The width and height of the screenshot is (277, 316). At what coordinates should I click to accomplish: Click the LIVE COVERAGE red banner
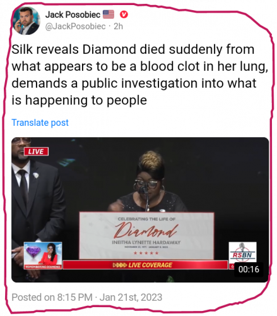(145, 265)
